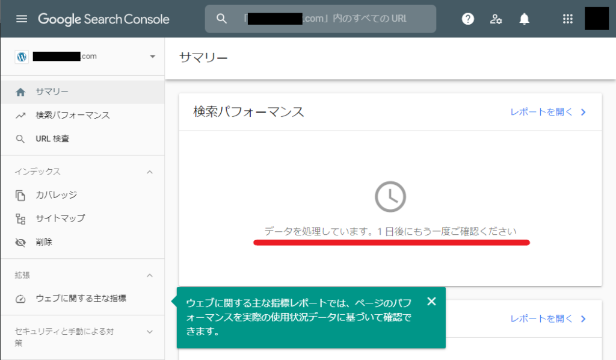Click the search magnifier icon in top bar

(x=221, y=19)
